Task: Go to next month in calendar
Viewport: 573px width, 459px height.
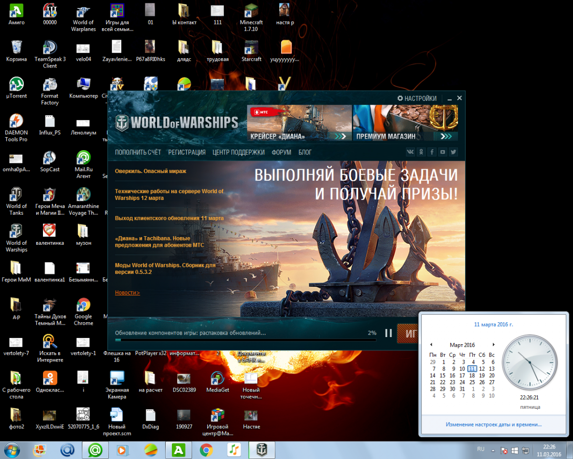Action: pyautogui.click(x=493, y=345)
